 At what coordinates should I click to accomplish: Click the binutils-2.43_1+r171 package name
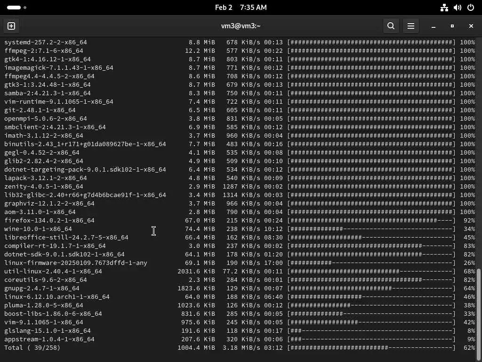[x=85, y=144]
